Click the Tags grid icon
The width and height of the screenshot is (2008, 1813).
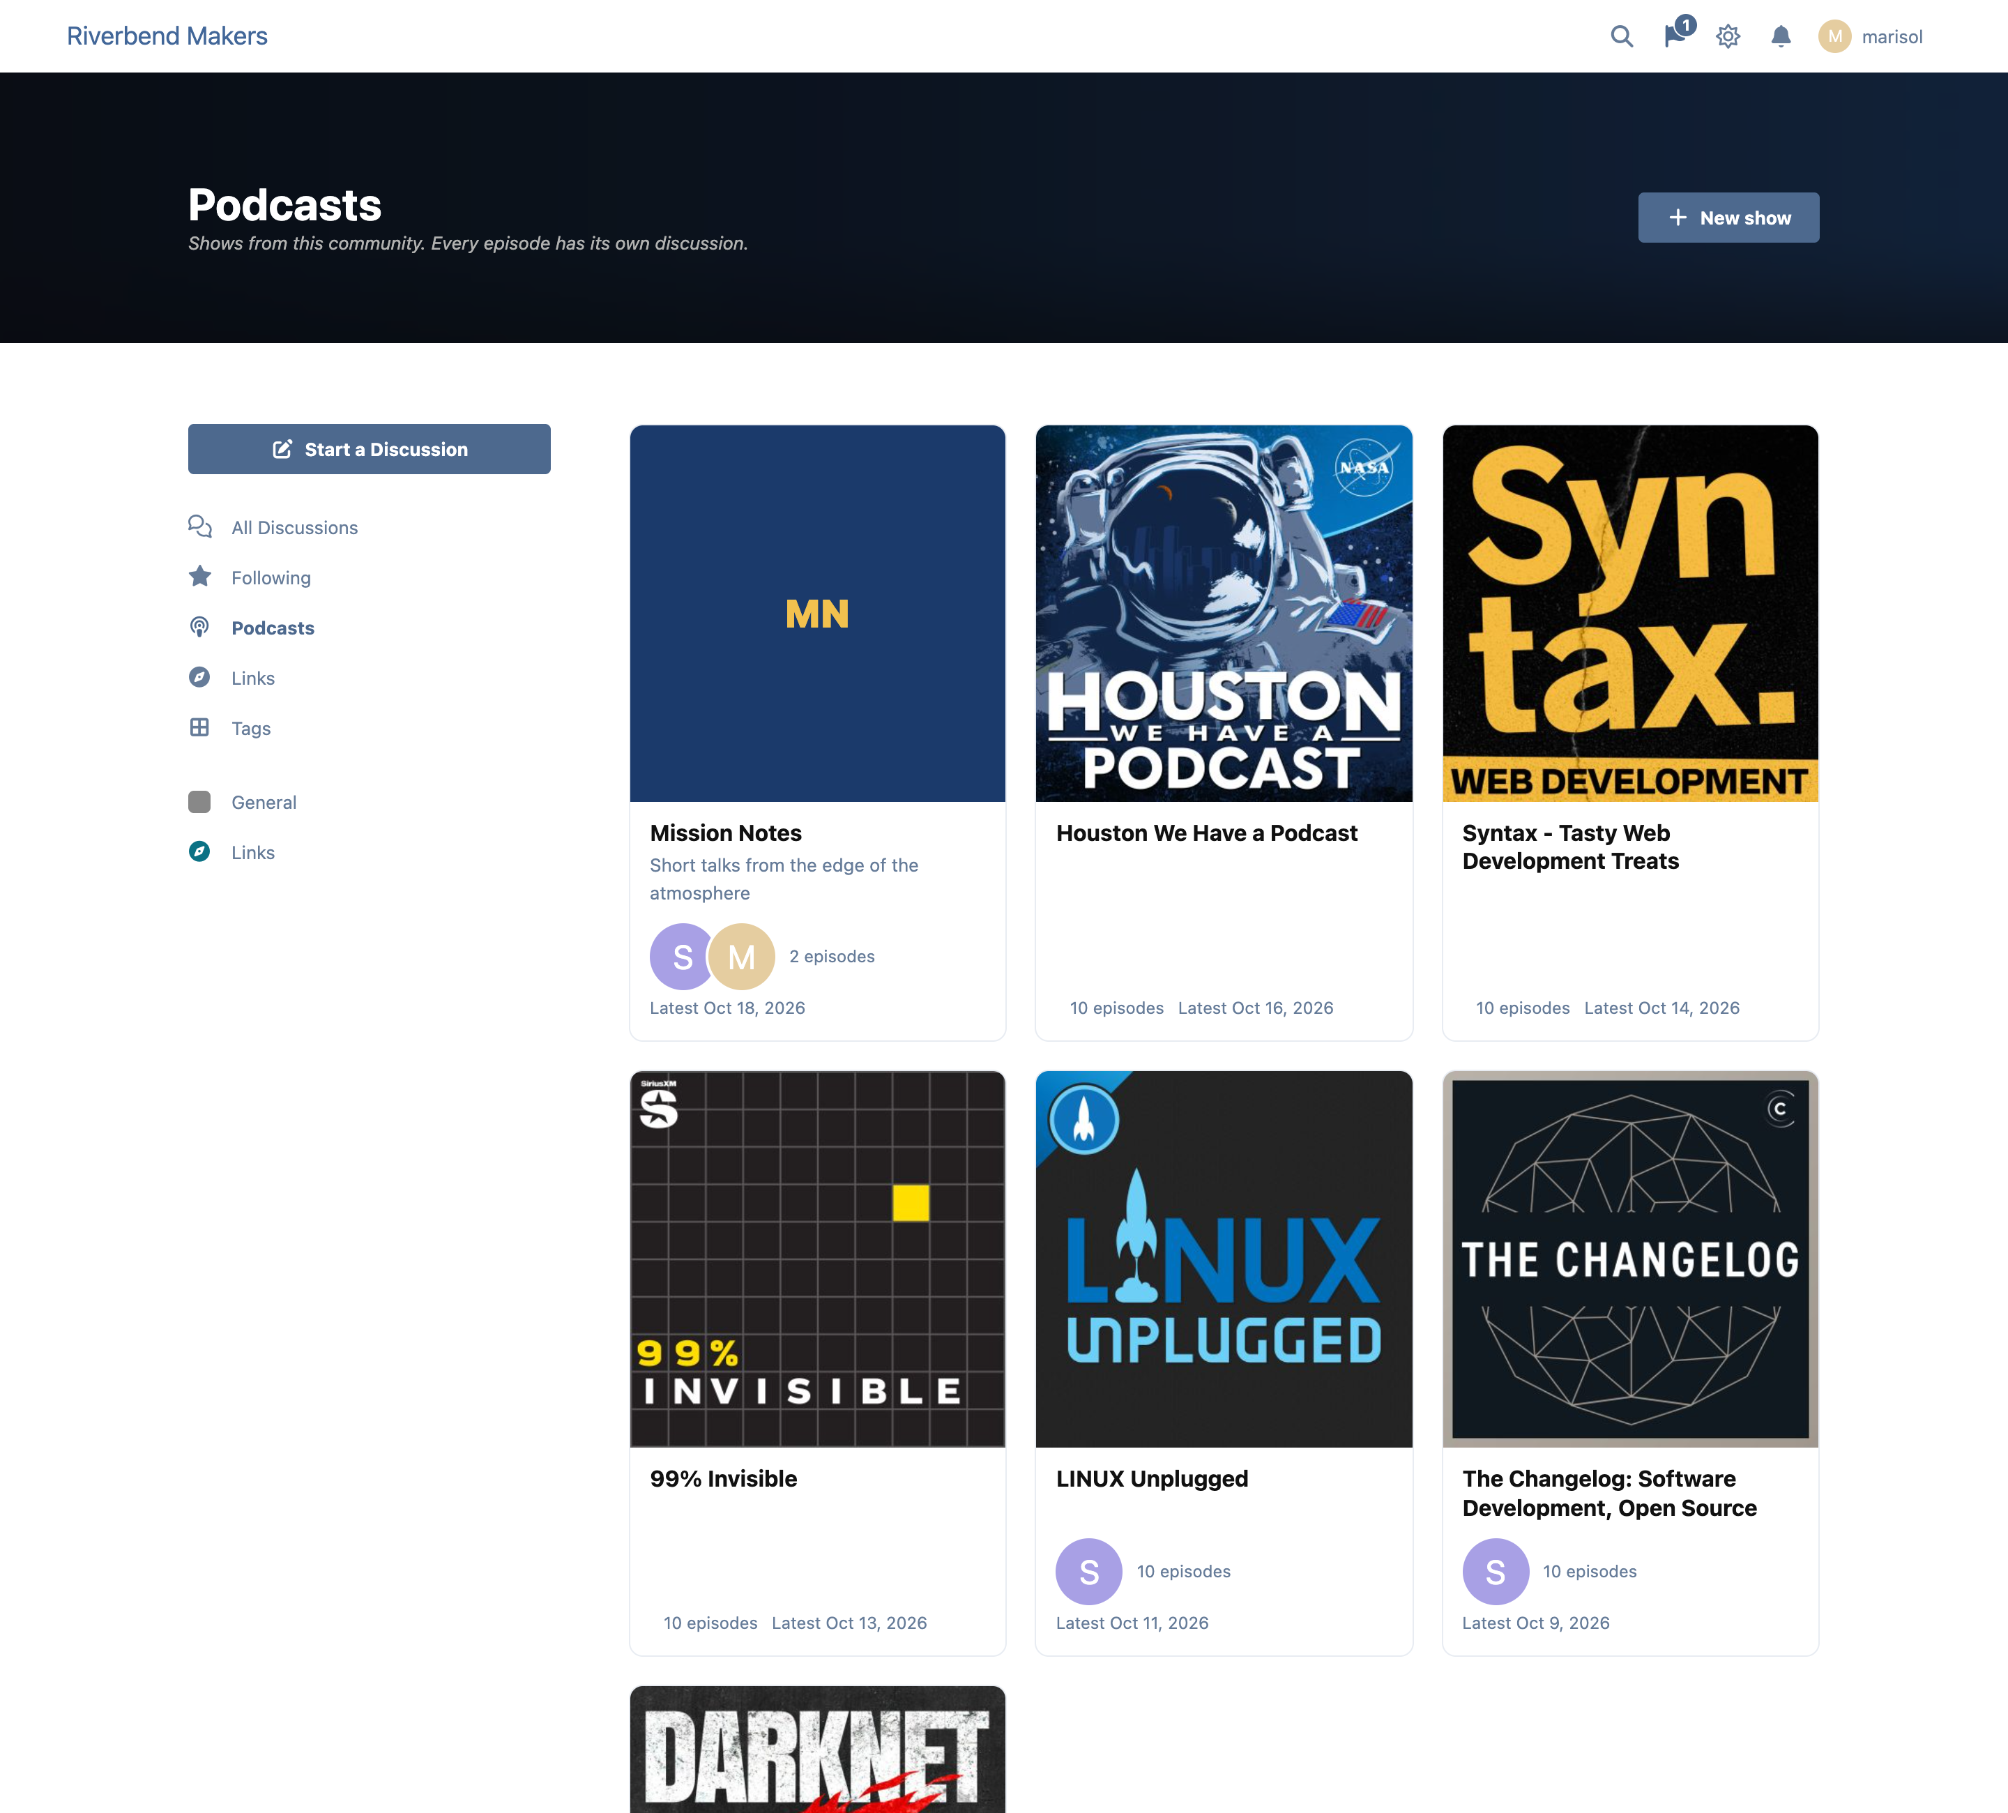(x=200, y=728)
